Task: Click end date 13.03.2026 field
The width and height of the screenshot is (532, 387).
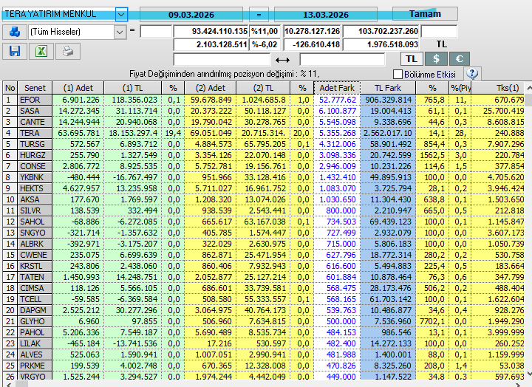Action: pos(326,15)
